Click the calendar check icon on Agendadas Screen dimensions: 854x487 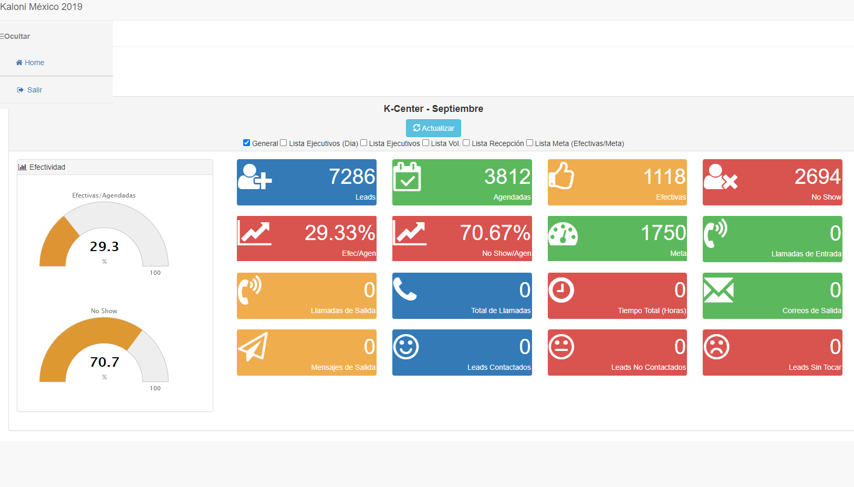pyautogui.click(x=407, y=177)
